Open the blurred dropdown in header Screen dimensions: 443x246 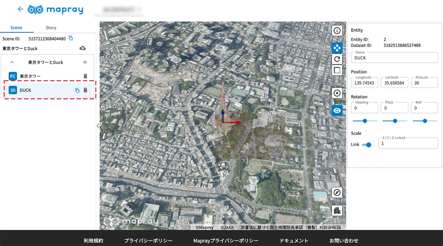click(118, 10)
